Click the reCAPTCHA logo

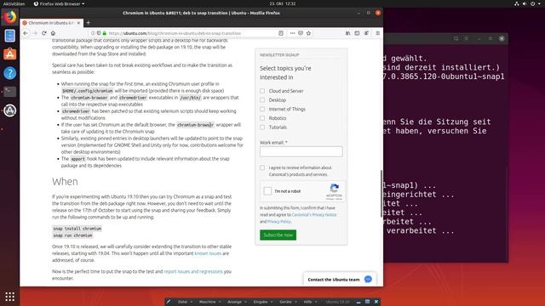click(x=334, y=189)
